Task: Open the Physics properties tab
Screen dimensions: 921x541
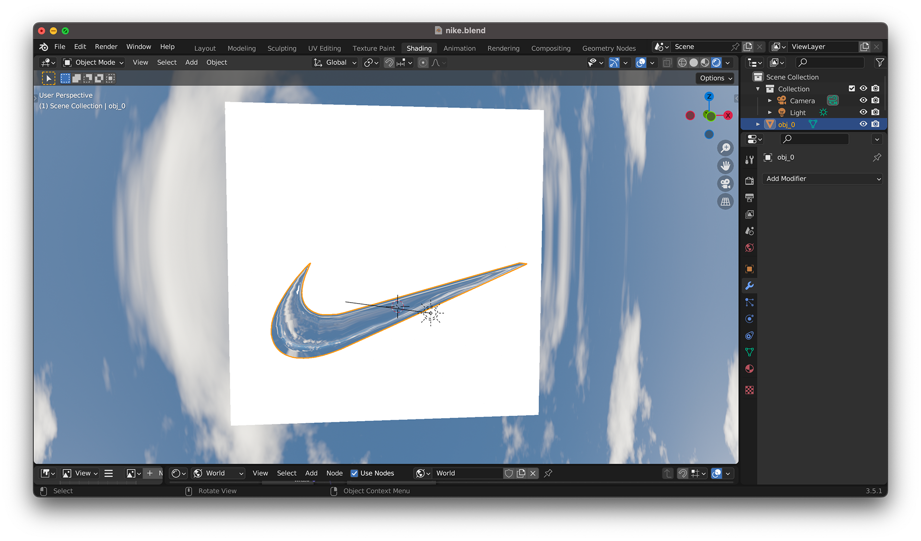Action: pos(749,319)
